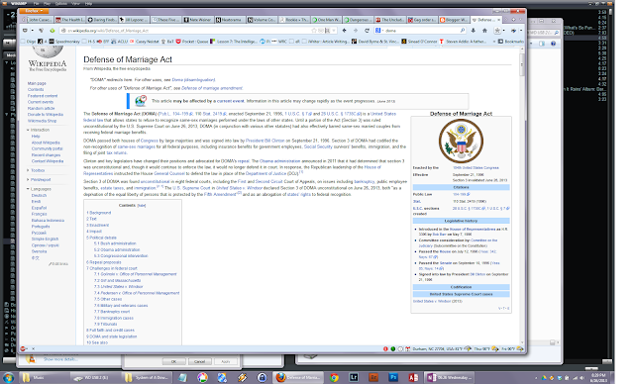Reload the Wikipedia page
Viewport: 634px width, 384px height.
367,31
